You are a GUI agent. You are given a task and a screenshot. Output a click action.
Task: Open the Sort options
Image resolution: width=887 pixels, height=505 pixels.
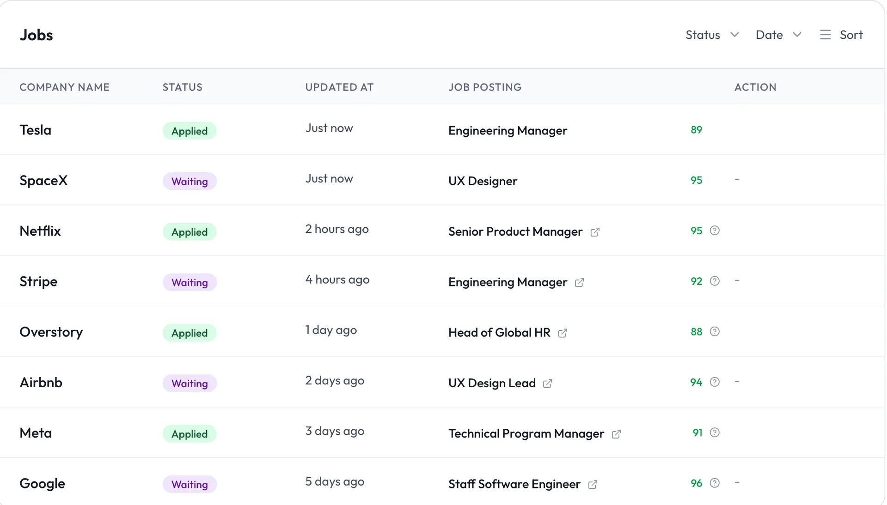click(x=841, y=35)
